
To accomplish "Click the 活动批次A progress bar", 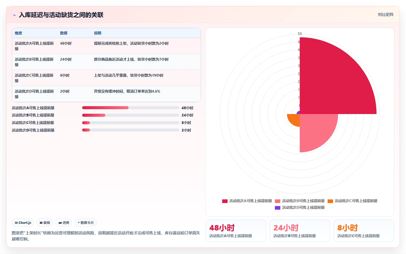I will [131, 108].
